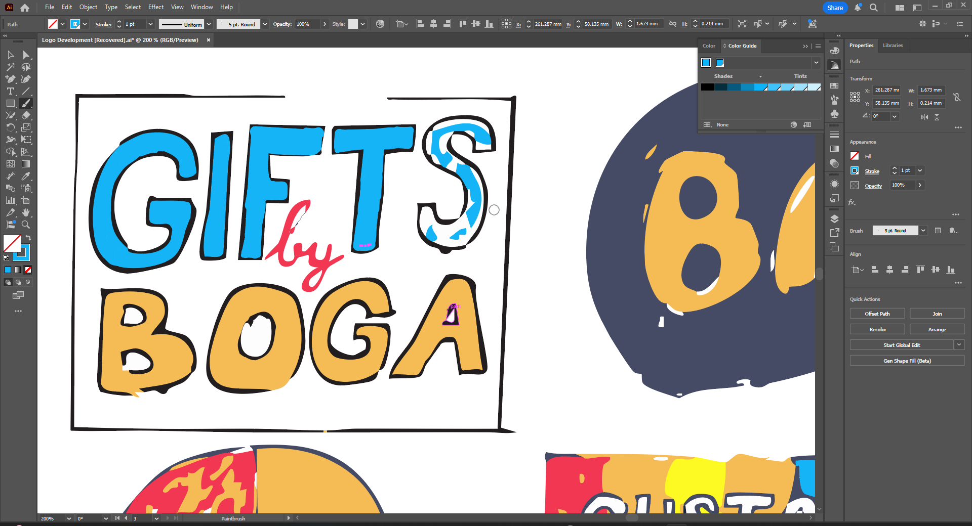
Task: Select the Type tool
Action: click(x=11, y=91)
